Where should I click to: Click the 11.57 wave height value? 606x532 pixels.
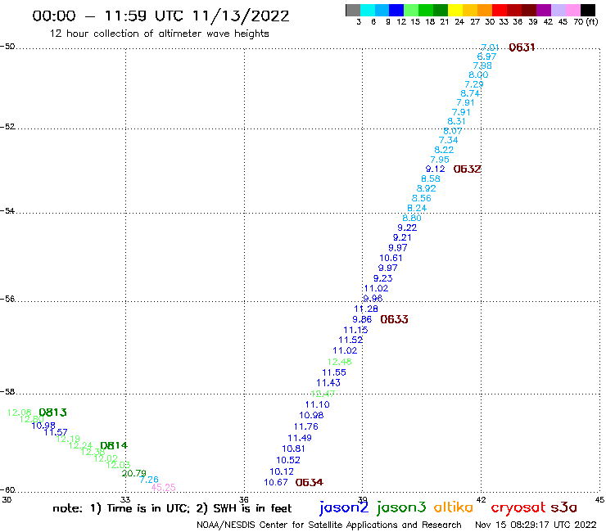(x=55, y=432)
